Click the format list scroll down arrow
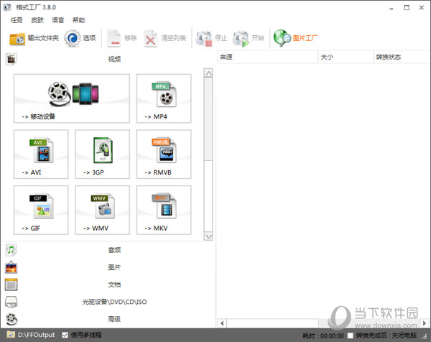The height and width of the screenshot is (342, 431). tap(208, 236)
